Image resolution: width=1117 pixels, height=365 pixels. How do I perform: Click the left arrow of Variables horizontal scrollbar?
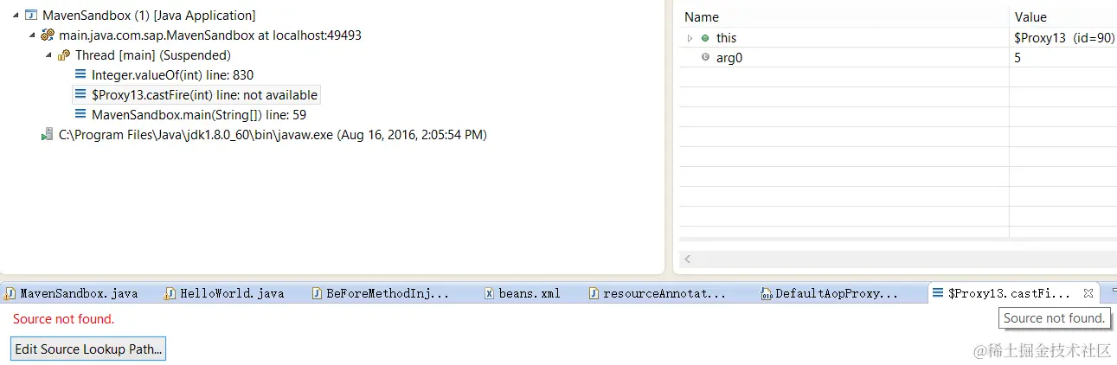(688, 259)
